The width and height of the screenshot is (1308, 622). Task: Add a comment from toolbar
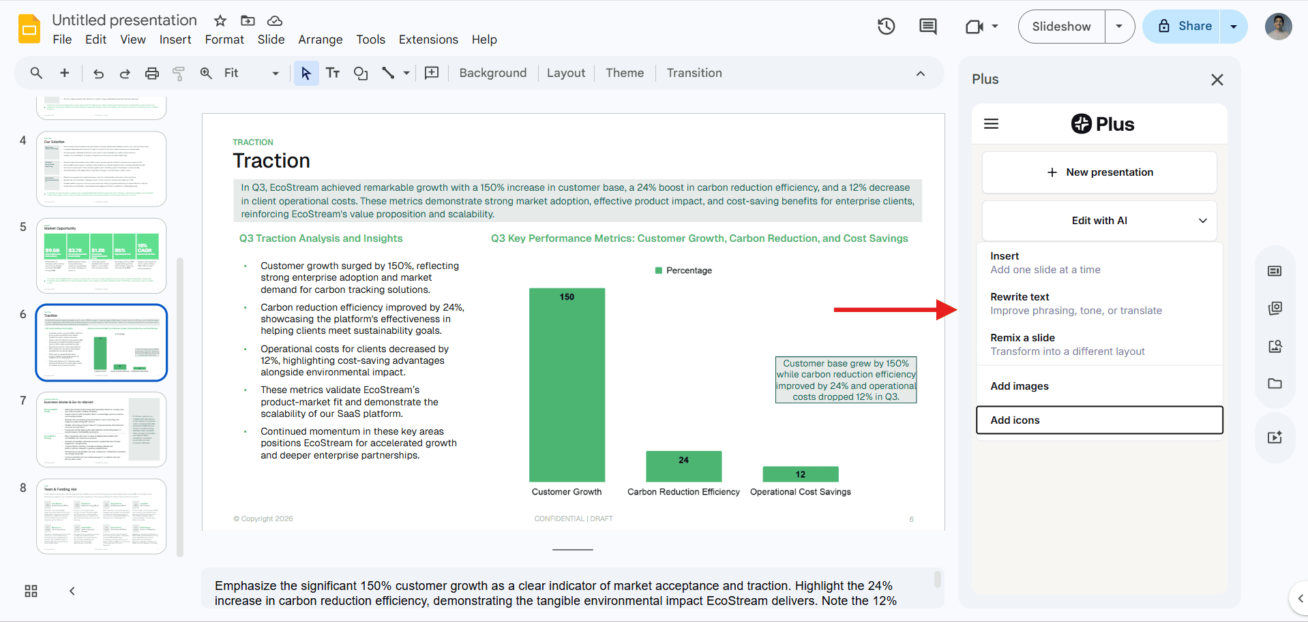click(x=432, y=73)
